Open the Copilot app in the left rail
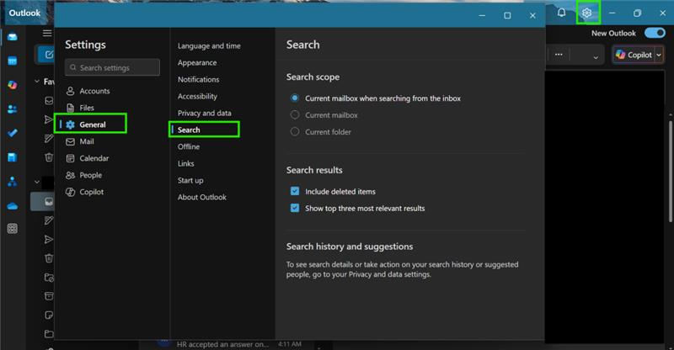The image size is (674, 350). pos(13,85)
